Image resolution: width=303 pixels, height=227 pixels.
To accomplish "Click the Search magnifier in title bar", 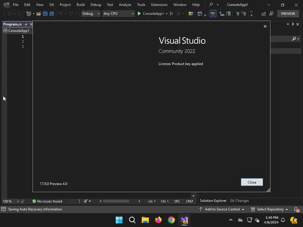I will (211, 4).
